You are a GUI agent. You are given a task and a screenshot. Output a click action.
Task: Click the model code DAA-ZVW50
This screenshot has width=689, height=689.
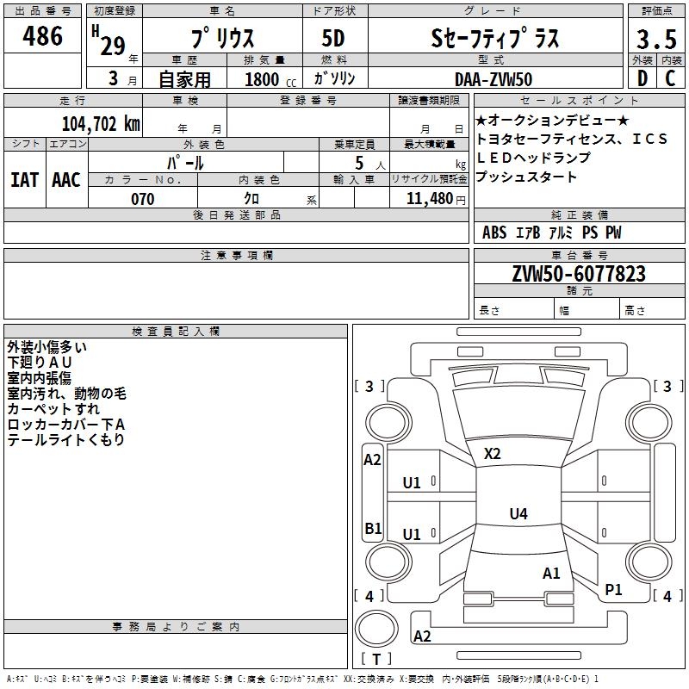pos(493,79)
